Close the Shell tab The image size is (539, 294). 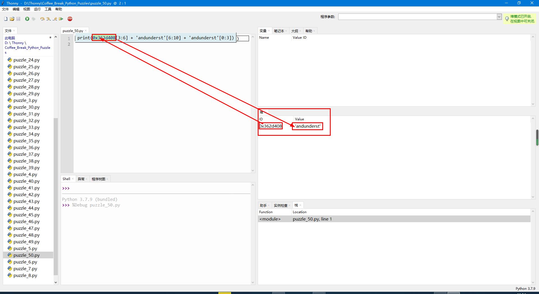tap(73, 179)
